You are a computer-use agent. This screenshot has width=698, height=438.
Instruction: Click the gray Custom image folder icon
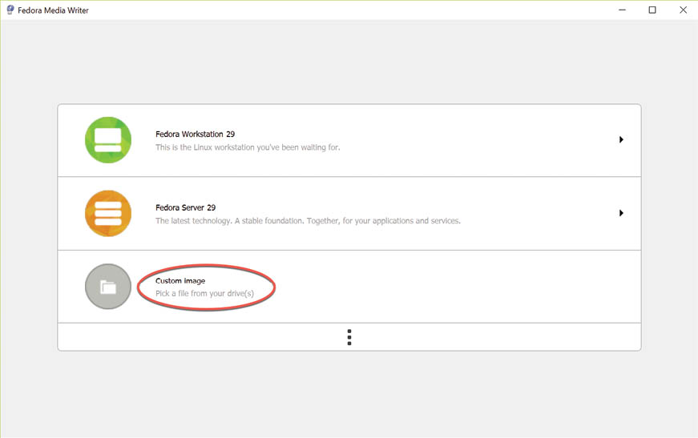pos(108,287)
